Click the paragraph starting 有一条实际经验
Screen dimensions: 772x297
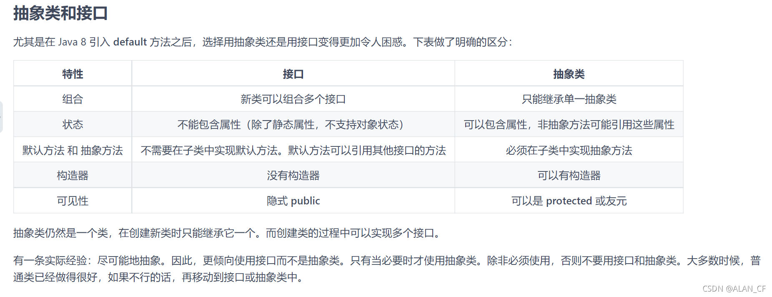tap(387, 269)
